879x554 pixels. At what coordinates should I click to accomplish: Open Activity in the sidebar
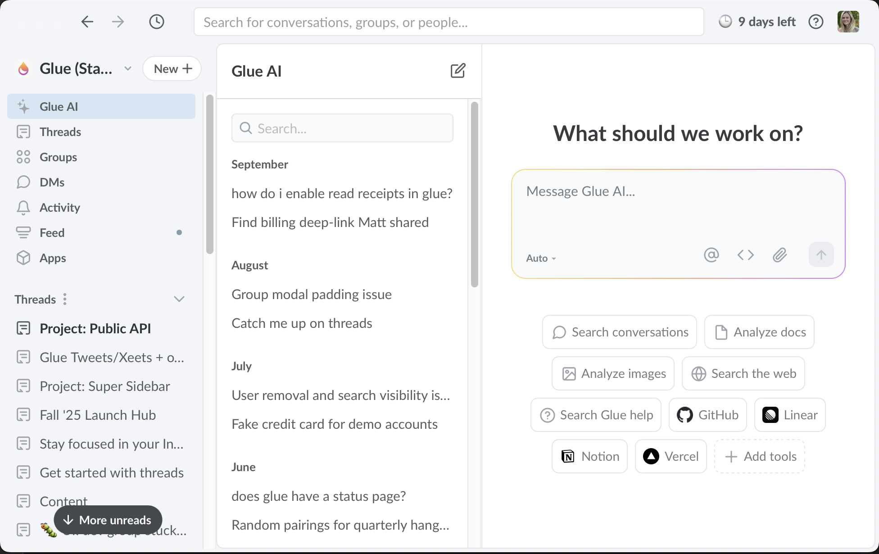(59, 207)
